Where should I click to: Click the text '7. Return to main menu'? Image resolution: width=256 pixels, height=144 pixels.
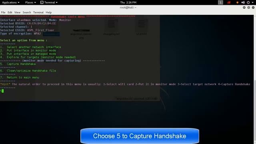(x=20, y=77)
